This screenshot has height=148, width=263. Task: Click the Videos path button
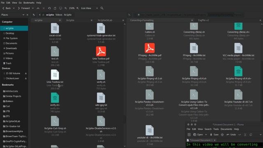pos(59,15)
